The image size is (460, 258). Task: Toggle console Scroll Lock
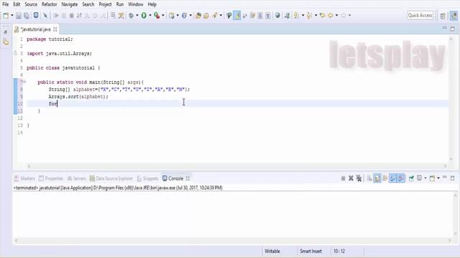[x=377, y=178]
